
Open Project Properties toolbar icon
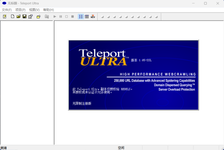[31, 17]
